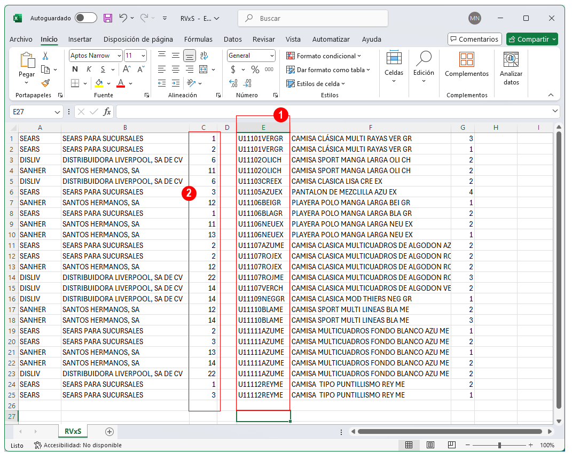Open the font size 11 dropdown
572x459 pixels.
coord(143,56)
